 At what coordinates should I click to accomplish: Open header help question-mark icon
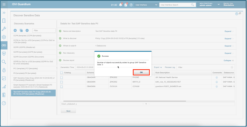[131, 5]
